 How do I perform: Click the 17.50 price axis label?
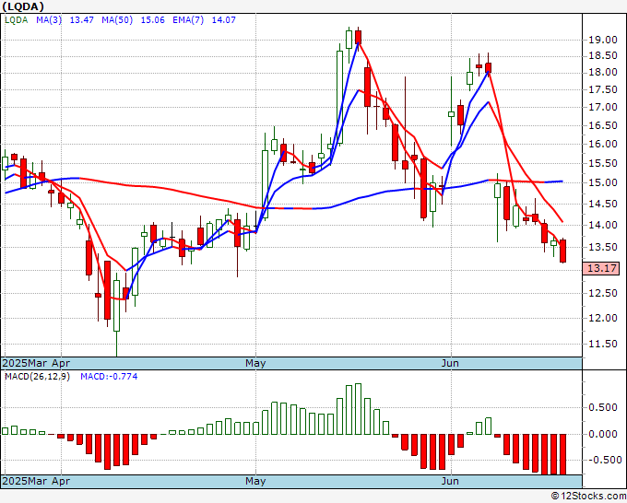[x=603, y=90]
